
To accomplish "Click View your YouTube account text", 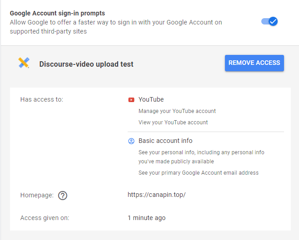I will point(173,122).
